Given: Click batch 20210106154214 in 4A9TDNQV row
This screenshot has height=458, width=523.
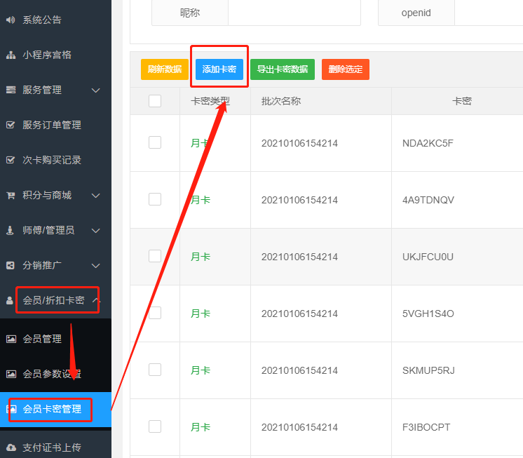Looking at the screenshot, I should (299, 200).
